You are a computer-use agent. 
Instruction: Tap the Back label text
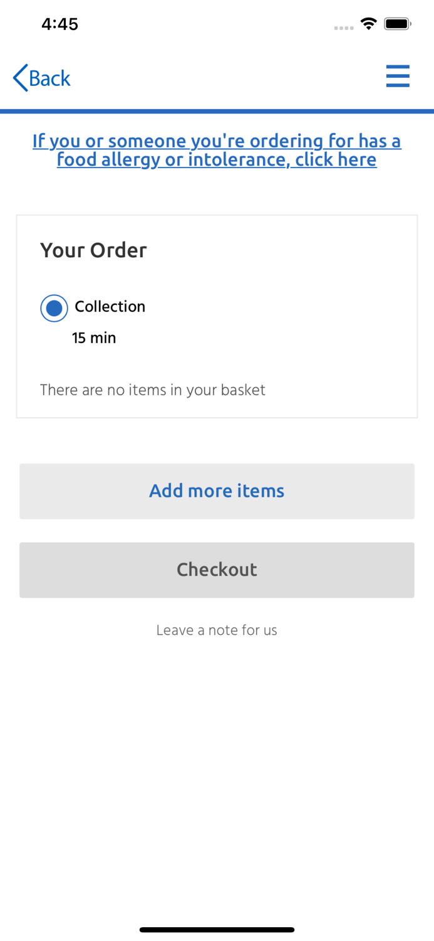click(x=50, y=78)
